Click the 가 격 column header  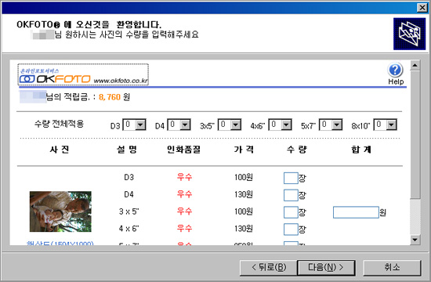click(244, 150)
